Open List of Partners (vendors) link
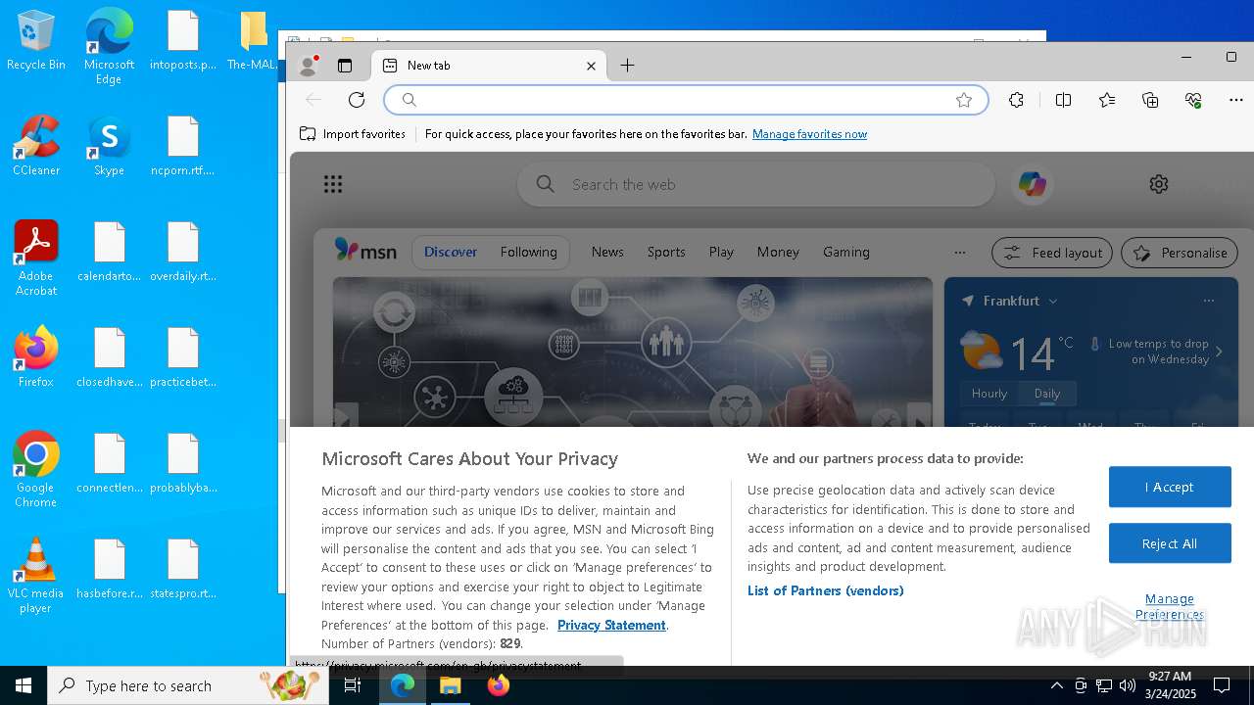 coord(826,590)
